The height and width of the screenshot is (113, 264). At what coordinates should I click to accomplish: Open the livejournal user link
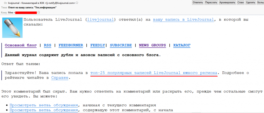point(100,20)
